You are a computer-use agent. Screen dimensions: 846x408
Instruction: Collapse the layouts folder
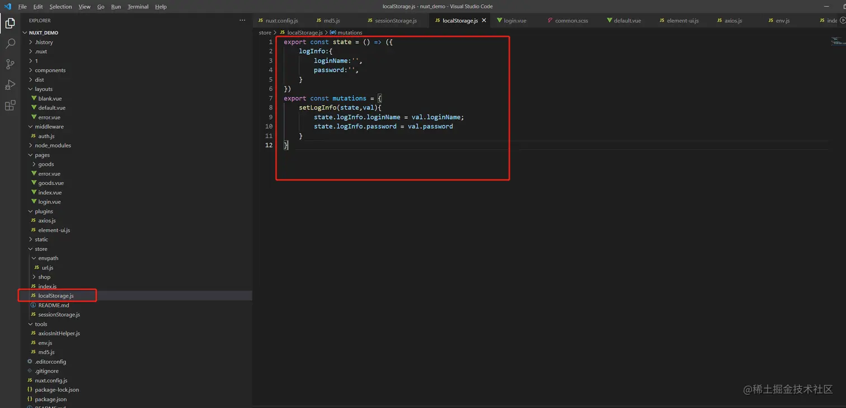[44, 89]
